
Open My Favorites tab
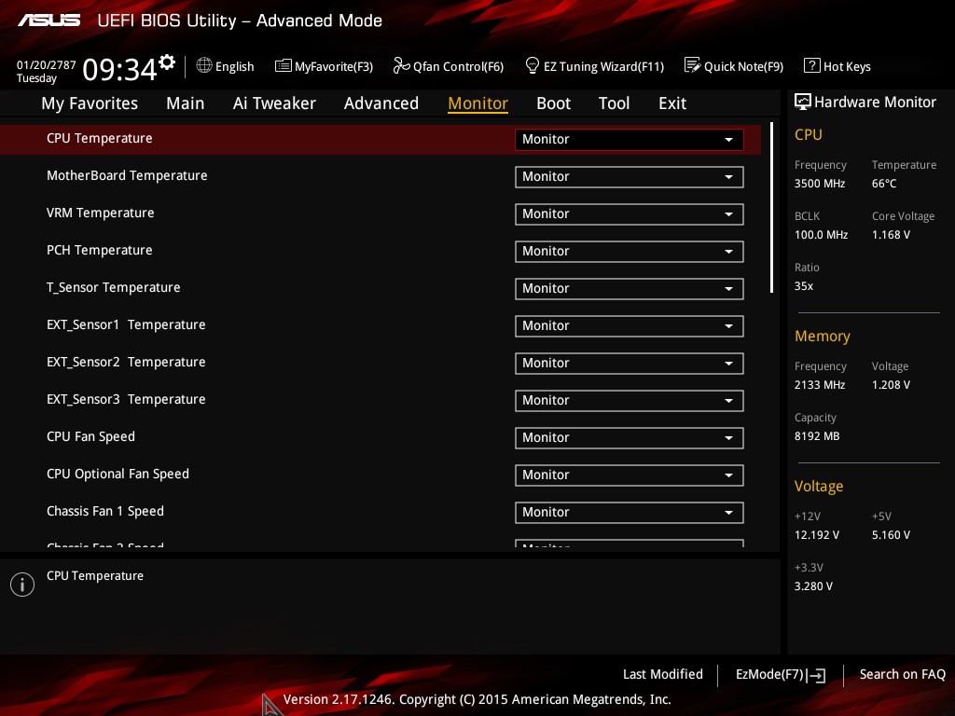(x=90, y=103)
